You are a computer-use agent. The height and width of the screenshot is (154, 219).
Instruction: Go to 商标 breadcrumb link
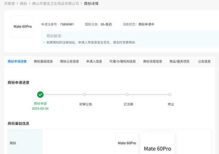[23, 4]
